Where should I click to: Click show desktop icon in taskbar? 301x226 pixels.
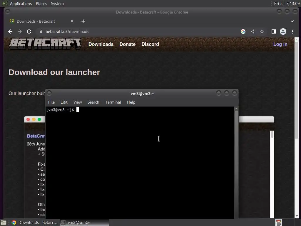4,222
